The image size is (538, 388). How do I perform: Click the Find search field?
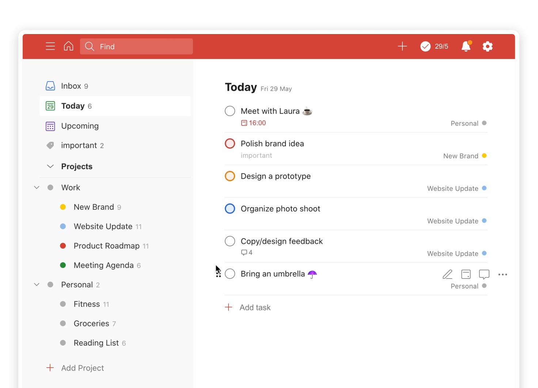(143, 46)
